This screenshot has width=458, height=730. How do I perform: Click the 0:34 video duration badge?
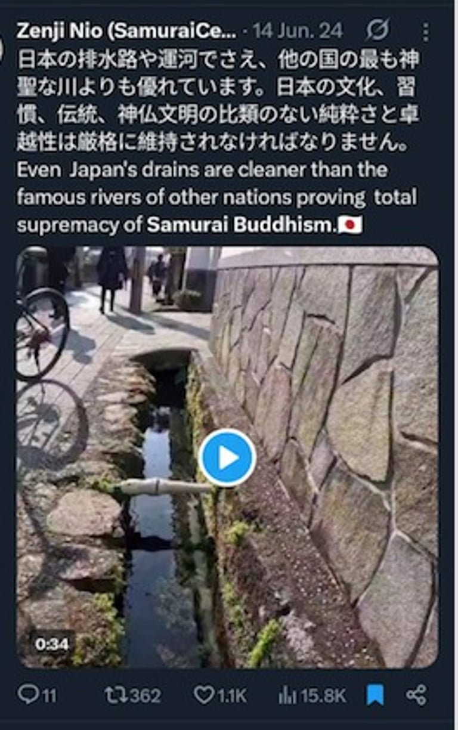click(51, 644)
